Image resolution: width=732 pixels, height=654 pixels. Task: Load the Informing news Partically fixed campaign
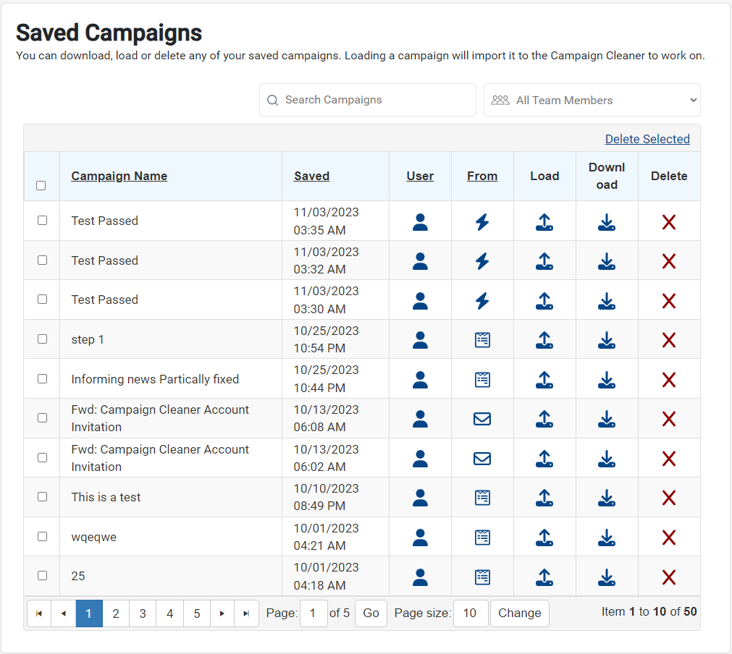tap(544, 380)
